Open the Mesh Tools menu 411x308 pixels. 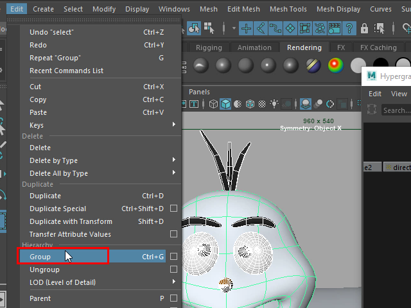288,9
